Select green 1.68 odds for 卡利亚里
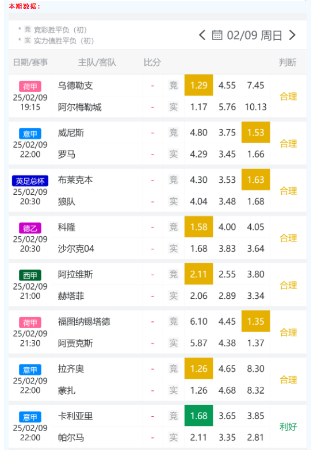The width and height of the screenshot is (325, 450). [198, 416]
